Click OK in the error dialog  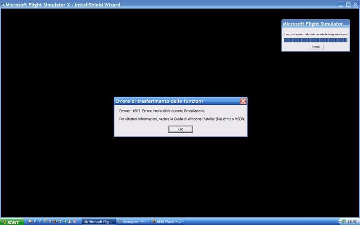[x=180, y=129]
